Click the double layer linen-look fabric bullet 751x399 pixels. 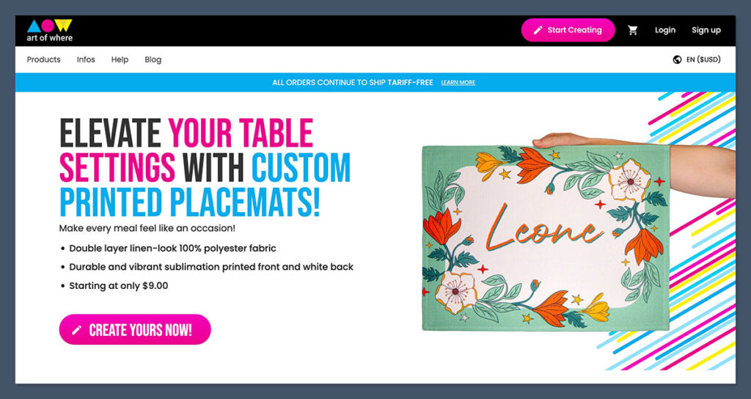point(172,248)
